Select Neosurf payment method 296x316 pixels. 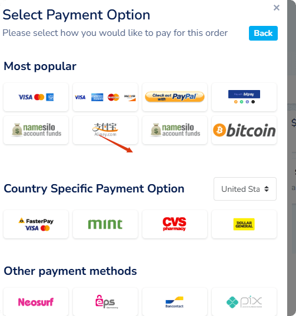click(x=36, y=302)
